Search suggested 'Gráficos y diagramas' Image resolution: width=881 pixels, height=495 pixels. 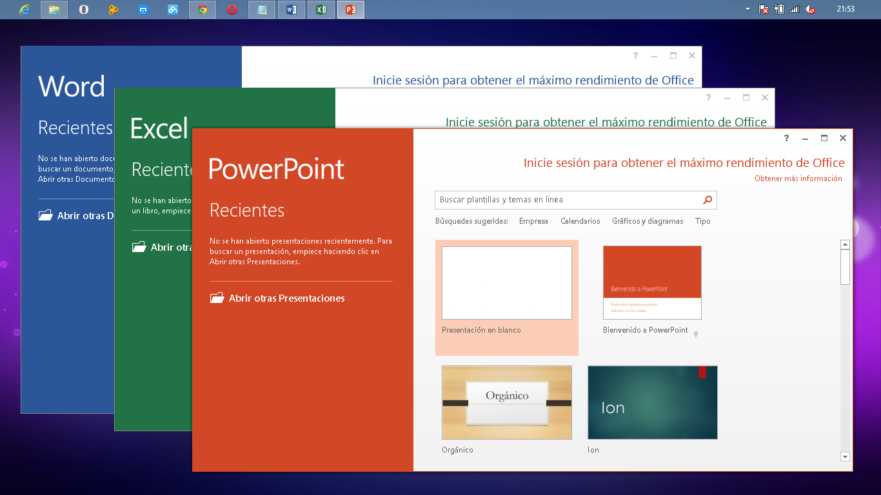click(x=648, y=221)
